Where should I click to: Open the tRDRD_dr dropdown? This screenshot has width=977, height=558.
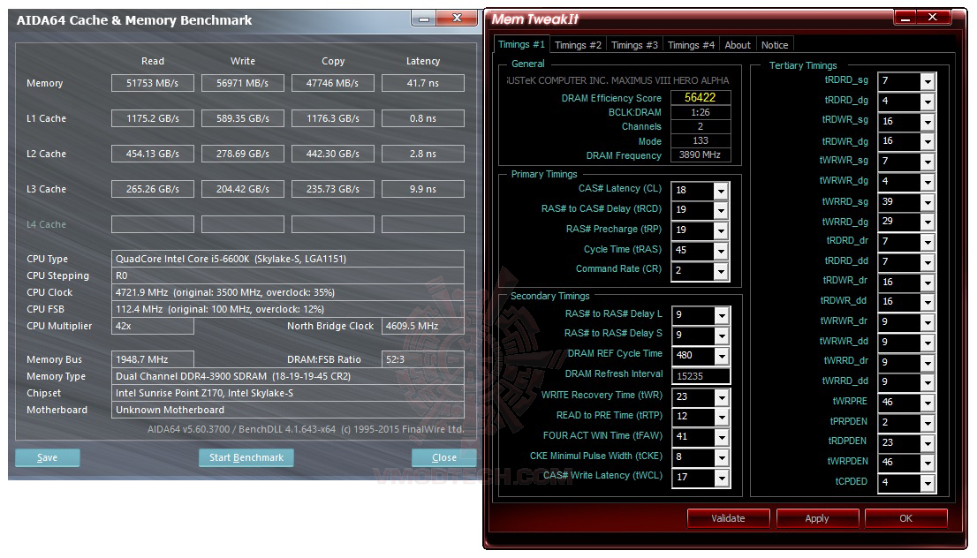point(928,242)
